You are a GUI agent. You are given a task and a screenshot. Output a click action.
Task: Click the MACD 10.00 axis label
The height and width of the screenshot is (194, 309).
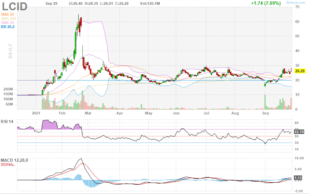[x=299, y=158]
